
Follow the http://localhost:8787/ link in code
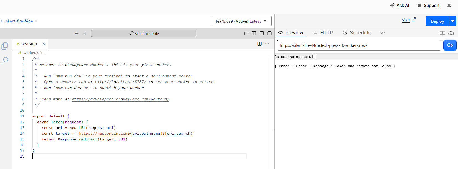coord(121,82)
